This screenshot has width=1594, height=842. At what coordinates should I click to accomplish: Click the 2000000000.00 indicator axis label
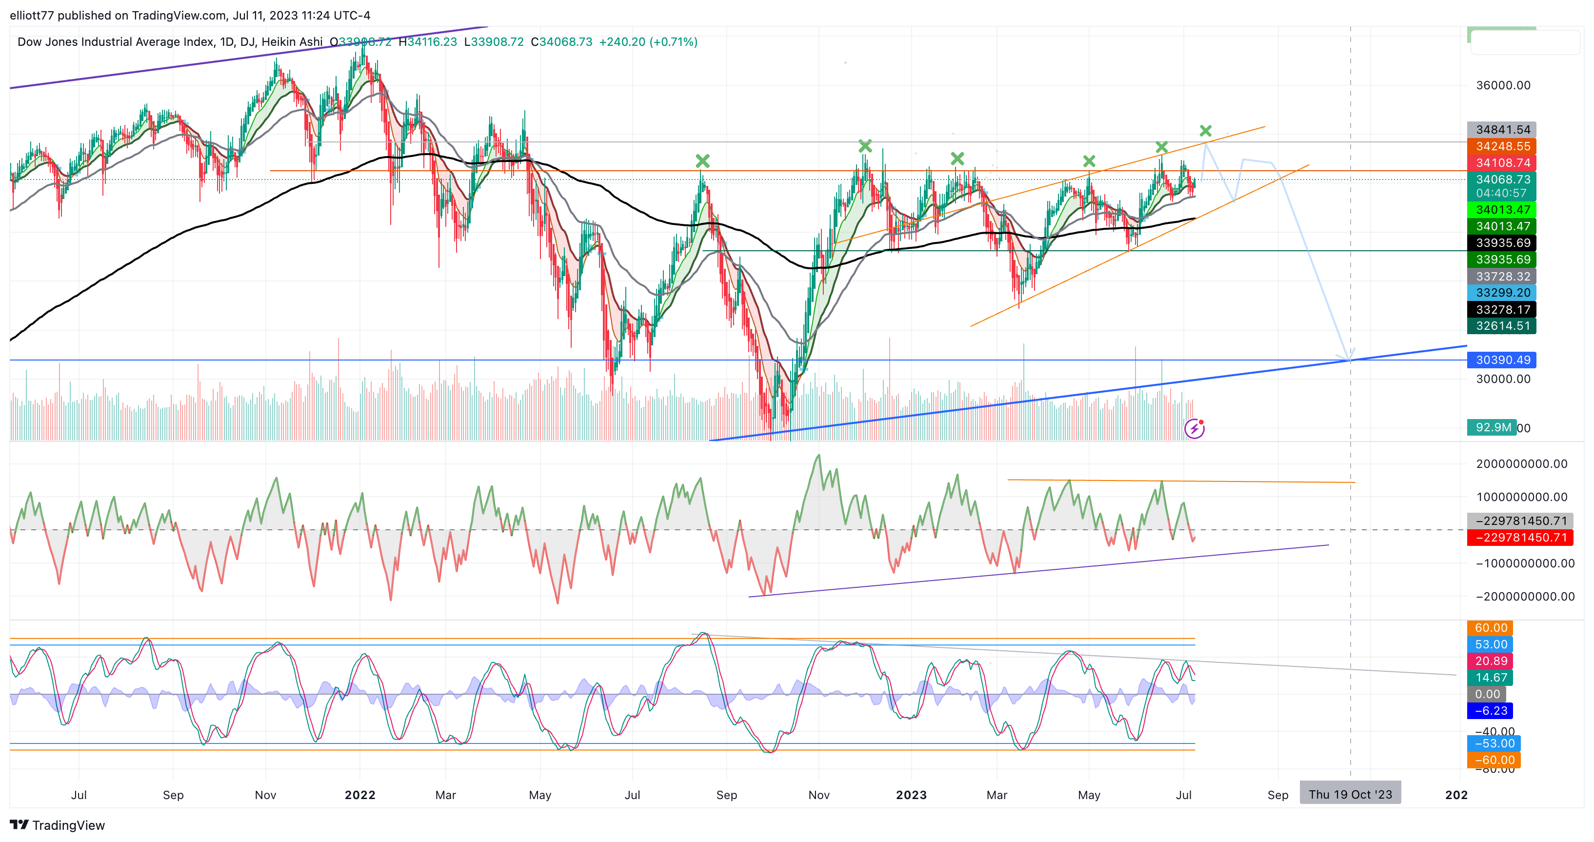coord(1522,463)
